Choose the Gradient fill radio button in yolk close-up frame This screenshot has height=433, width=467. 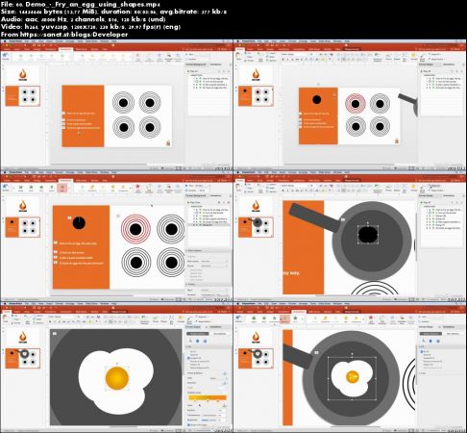click(188, 358)
